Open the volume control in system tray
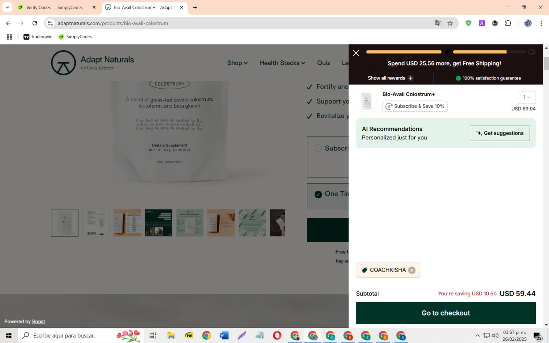Screen dimensions: 549x343 [x=495, y=335]
